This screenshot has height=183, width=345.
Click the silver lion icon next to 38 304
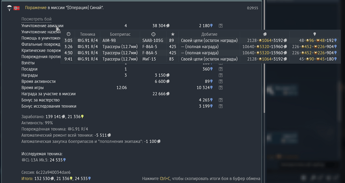(x=168, y=26)
